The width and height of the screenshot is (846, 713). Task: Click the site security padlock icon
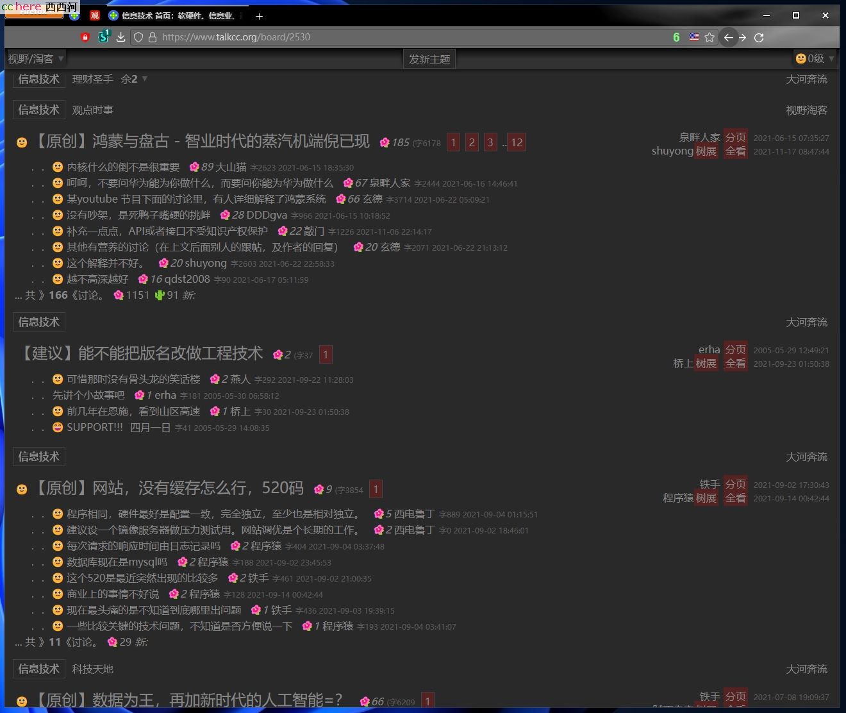coord(153,37)
